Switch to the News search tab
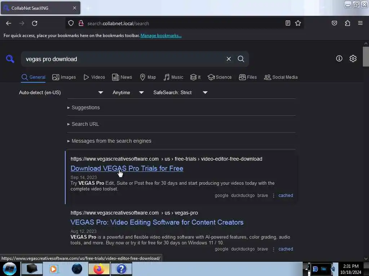Screen dimensions: 369x276 click(x=122, y=77)
